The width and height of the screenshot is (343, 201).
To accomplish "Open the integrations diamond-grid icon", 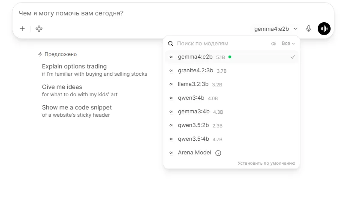I will pos(39,29).
